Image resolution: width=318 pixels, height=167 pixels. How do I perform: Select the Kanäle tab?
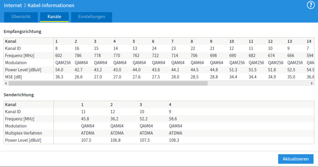tap(54, 17)
